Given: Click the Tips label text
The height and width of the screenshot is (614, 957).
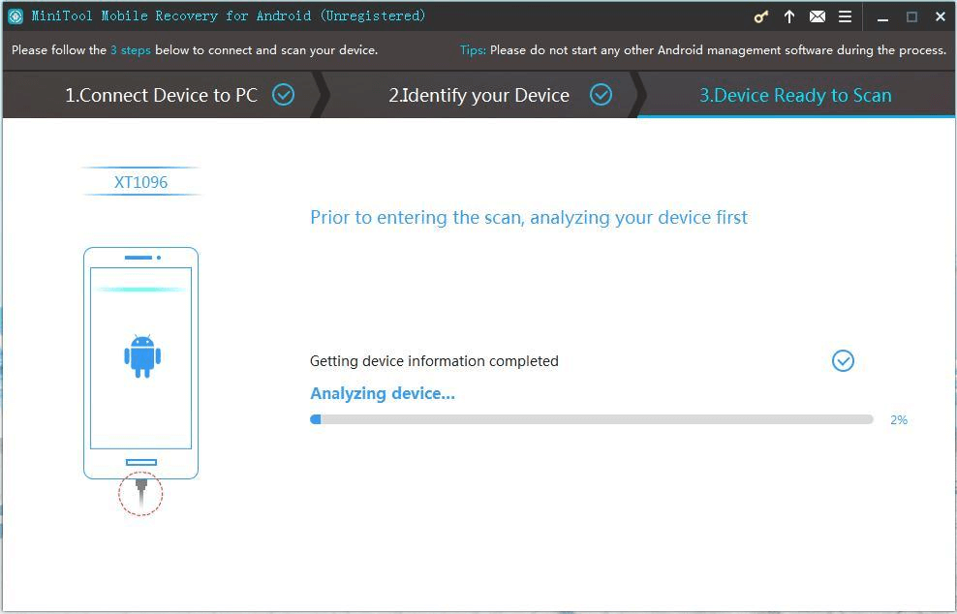Looking at the screenshot, I should coord(473,50).
